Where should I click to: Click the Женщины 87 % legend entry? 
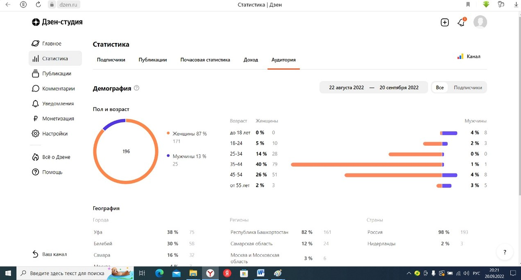click(187, 134)
